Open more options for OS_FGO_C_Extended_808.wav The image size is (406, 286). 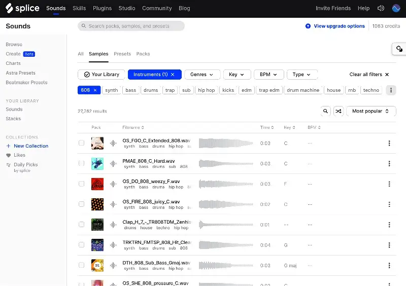pyautogui.click(x=389, y=144)
